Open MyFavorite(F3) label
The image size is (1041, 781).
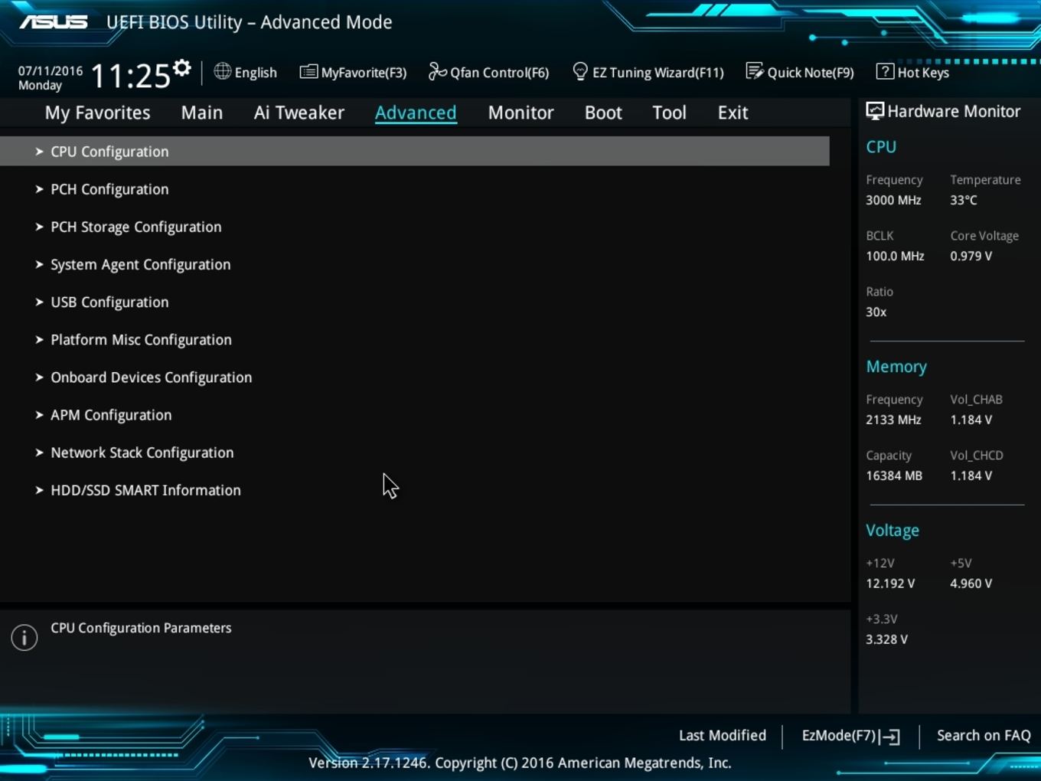coord(364,73)
